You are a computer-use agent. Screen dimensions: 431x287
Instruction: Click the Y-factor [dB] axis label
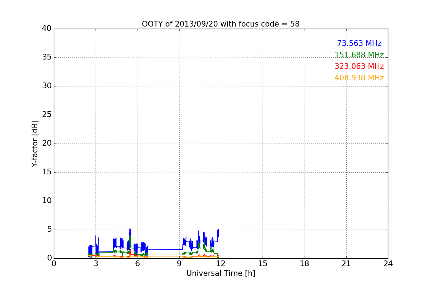35,143
